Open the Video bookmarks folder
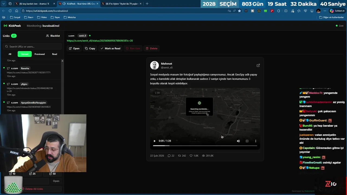 42,17
